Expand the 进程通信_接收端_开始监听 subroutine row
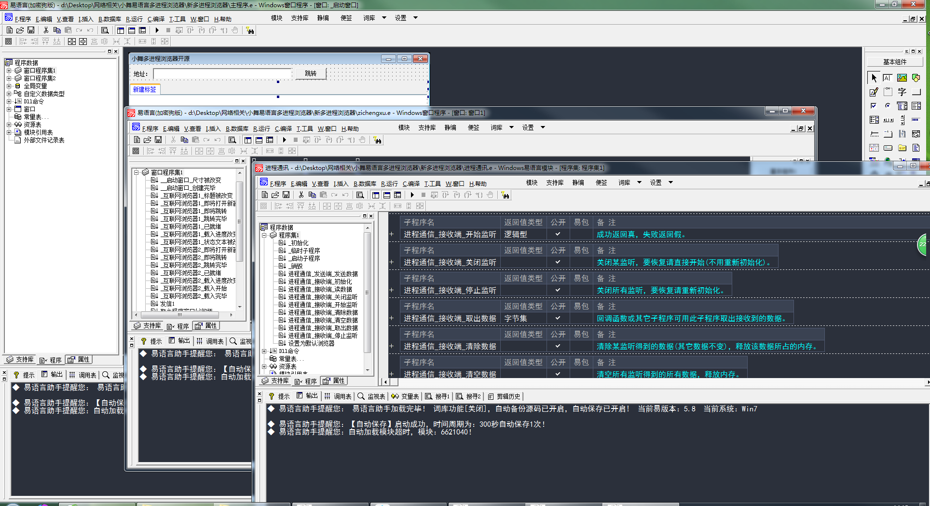930x506 pixels. click(392, 234)
